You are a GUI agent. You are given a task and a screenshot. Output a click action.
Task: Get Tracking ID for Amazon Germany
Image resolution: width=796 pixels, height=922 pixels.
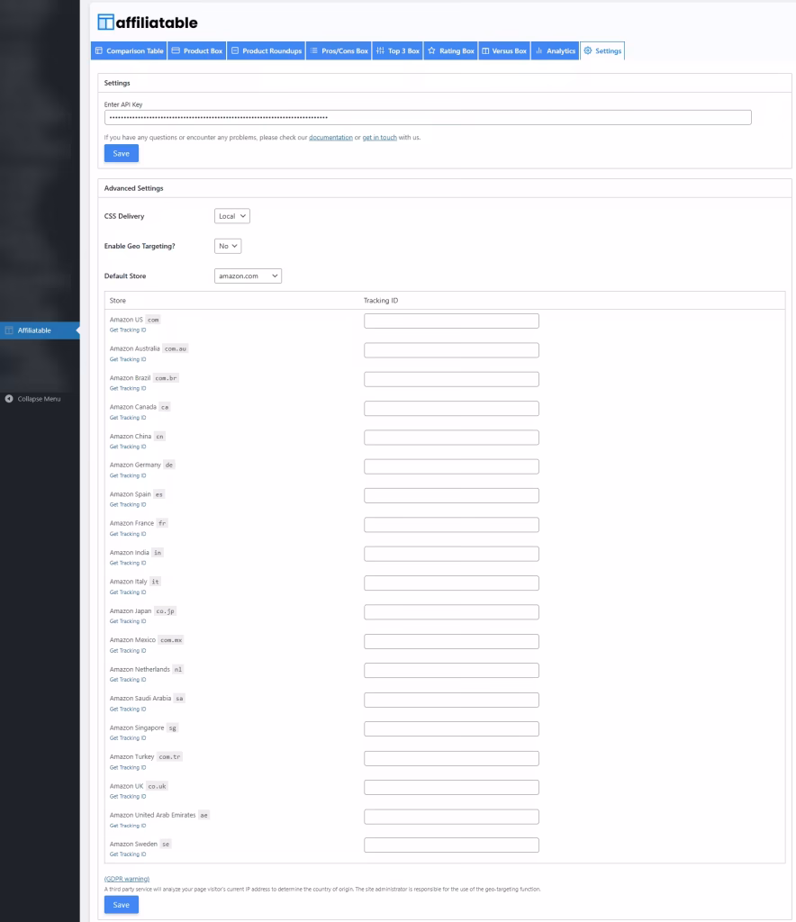(128, 475)
